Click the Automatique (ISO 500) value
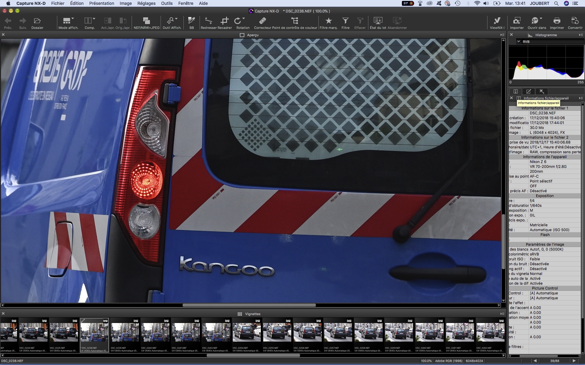 click(x=549, y=230)
